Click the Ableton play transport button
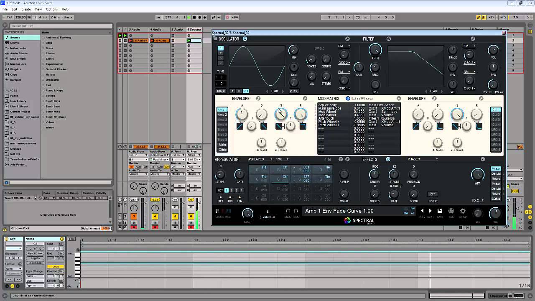The height and width of the screenshot is (301, 535). point(189,17)
